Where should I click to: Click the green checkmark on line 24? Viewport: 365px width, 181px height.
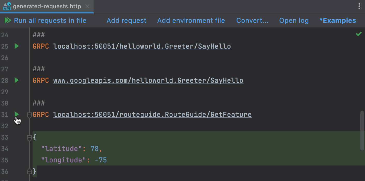point(359,34)
